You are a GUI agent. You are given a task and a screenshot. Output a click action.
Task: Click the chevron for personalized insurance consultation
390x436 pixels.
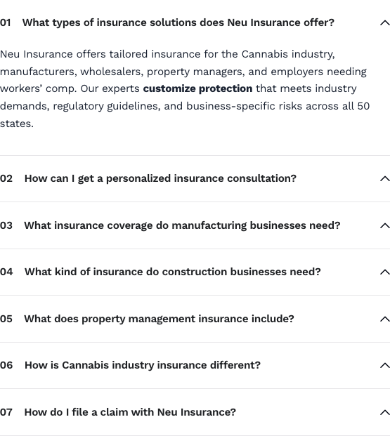click(x=384, y=178)
